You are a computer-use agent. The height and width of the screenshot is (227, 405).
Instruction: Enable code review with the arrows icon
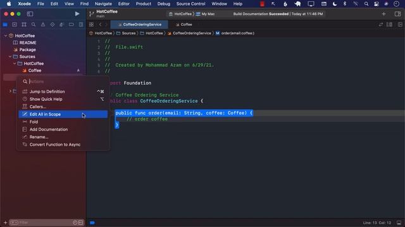pos(381,25)
